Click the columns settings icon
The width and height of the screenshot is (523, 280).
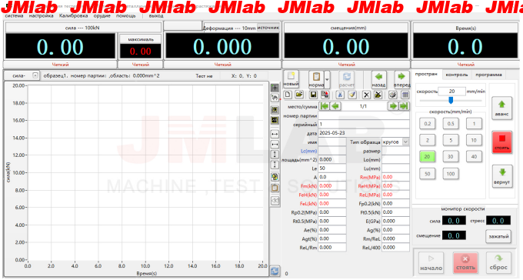405,95
